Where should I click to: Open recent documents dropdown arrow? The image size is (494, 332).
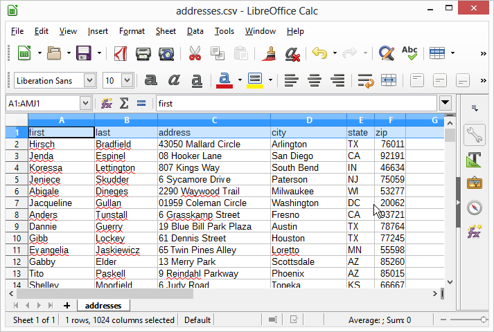(69, 53)
